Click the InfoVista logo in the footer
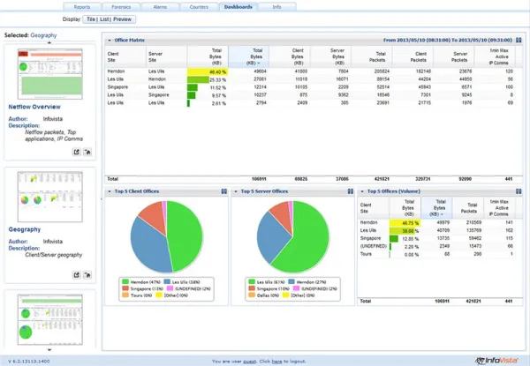The width and height of the screenshot is (530, 366). click(x=495, y=360)
